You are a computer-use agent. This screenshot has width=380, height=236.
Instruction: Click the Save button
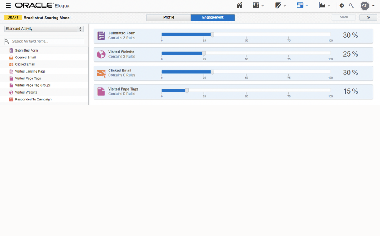pos(343,17)
